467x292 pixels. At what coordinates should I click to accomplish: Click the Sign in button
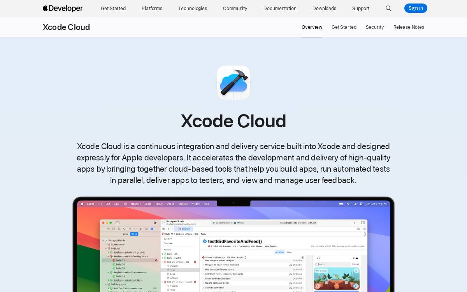point(416,8)
